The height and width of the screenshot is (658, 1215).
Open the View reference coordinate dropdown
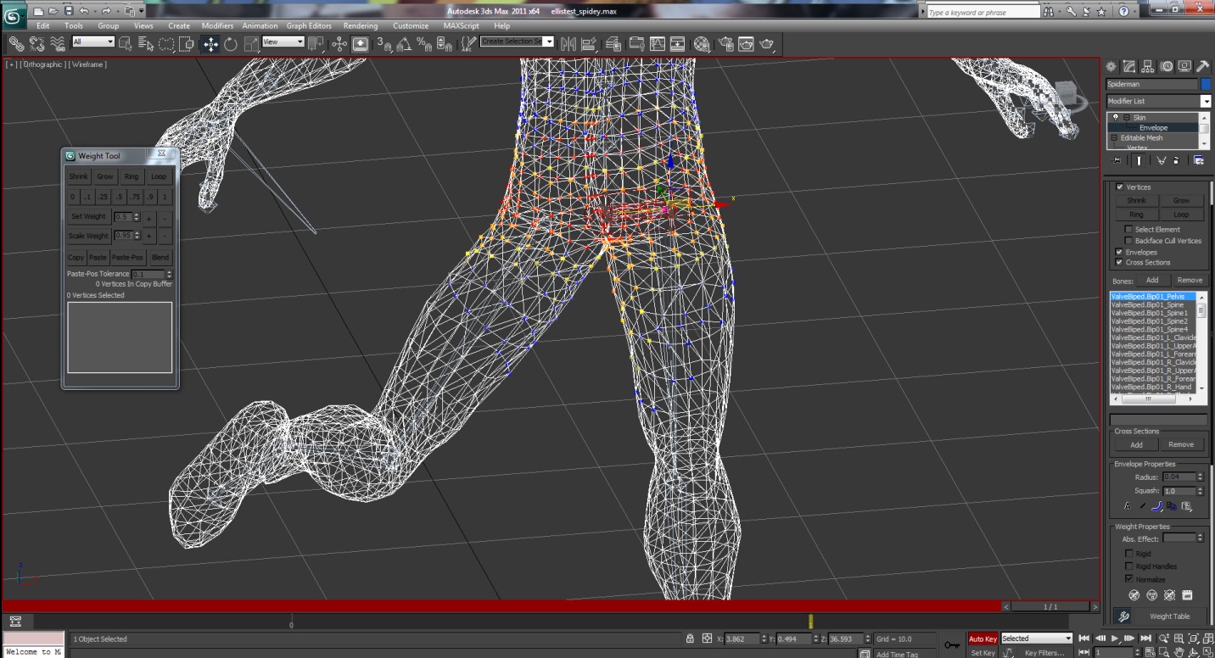[283, 42]
